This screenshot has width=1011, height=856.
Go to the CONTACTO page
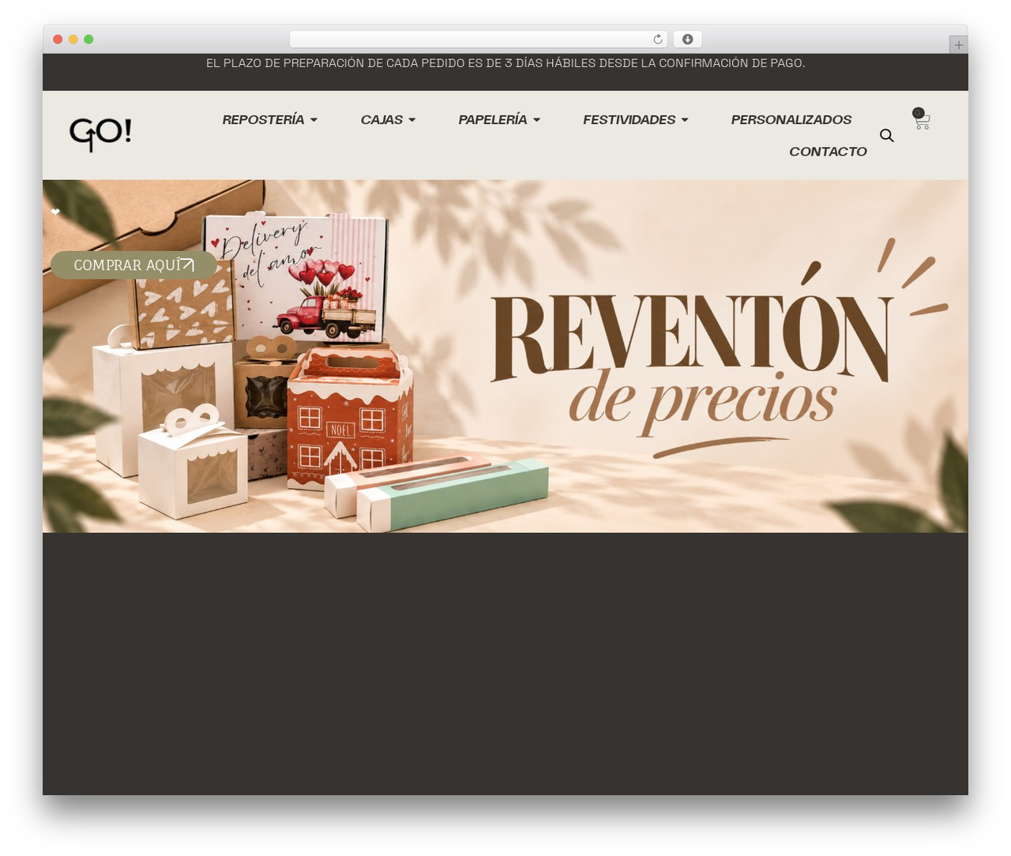[828, 152]
